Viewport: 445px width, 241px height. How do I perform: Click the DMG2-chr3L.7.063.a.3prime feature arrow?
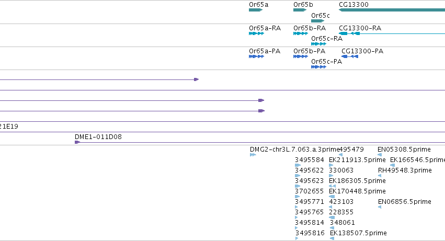pyautogui.click(x=253, y=155)
